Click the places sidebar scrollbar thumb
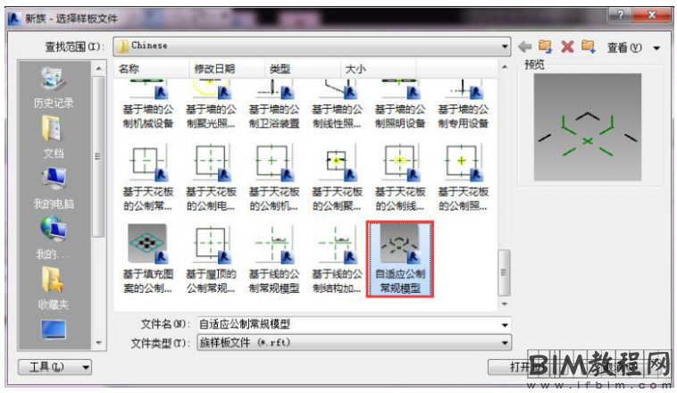Image resolution: width=677 pixels, height=393 pixels. point(98,156)
